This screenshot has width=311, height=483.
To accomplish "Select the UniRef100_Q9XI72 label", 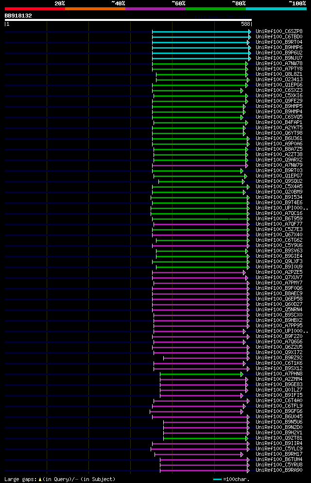I will (279, 352).
